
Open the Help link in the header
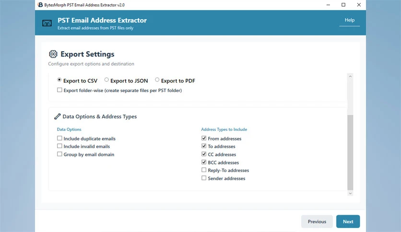pyautogui.click(x=349, y=20)
